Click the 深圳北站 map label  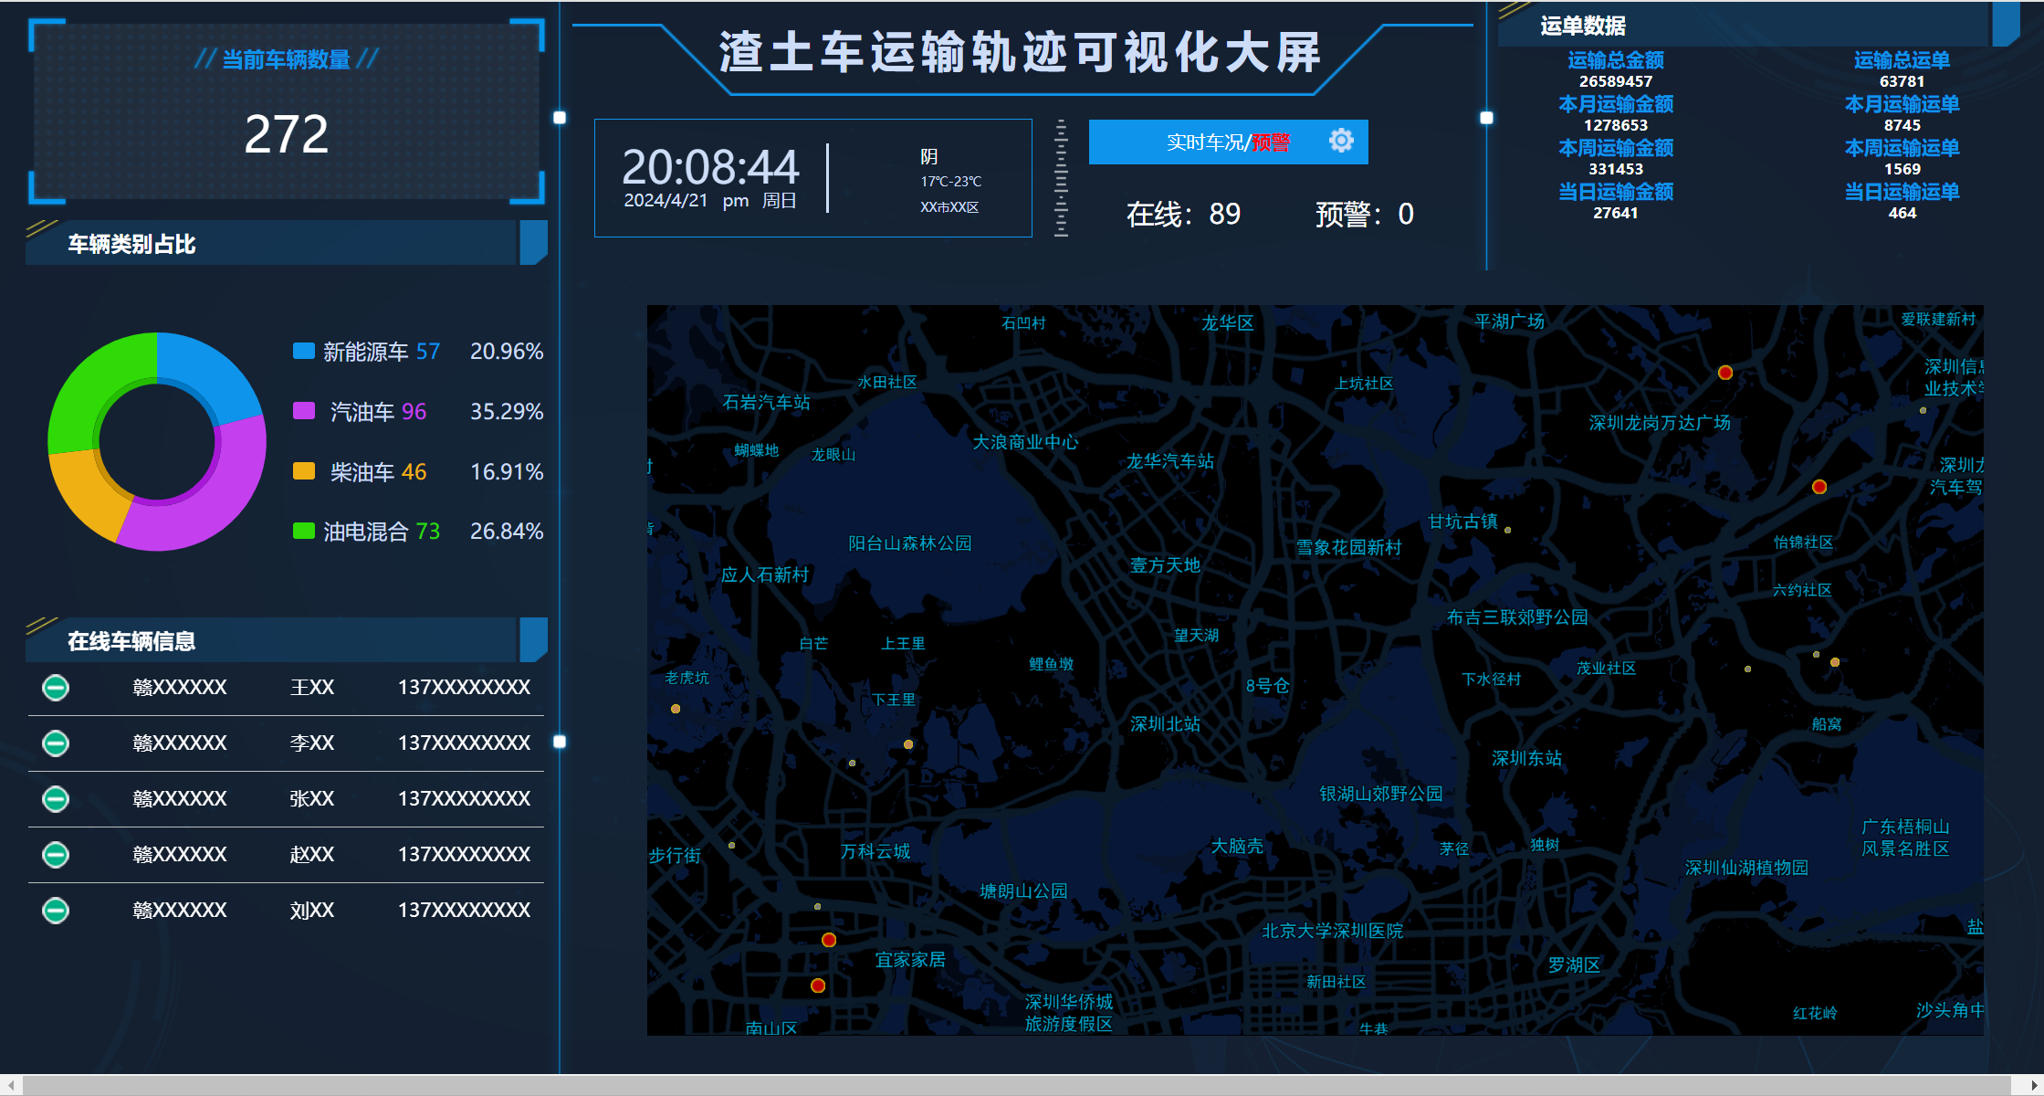[1166, 723]
